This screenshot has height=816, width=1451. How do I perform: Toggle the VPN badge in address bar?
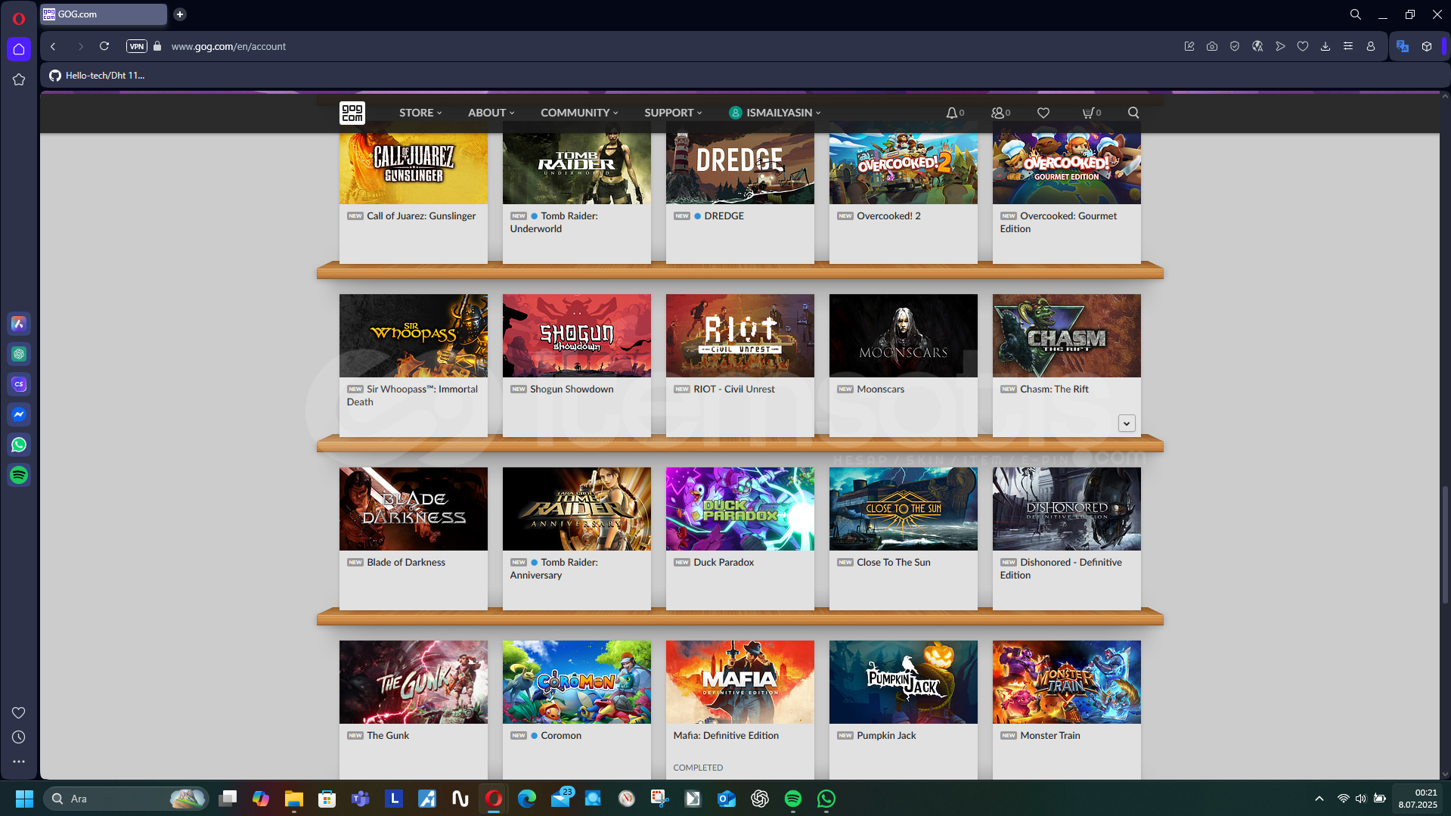pyautogui.click(x=137, y=46)
